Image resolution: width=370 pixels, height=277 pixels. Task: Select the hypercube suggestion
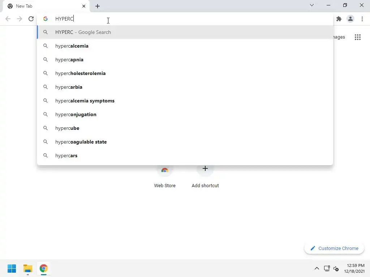(185, 128)
